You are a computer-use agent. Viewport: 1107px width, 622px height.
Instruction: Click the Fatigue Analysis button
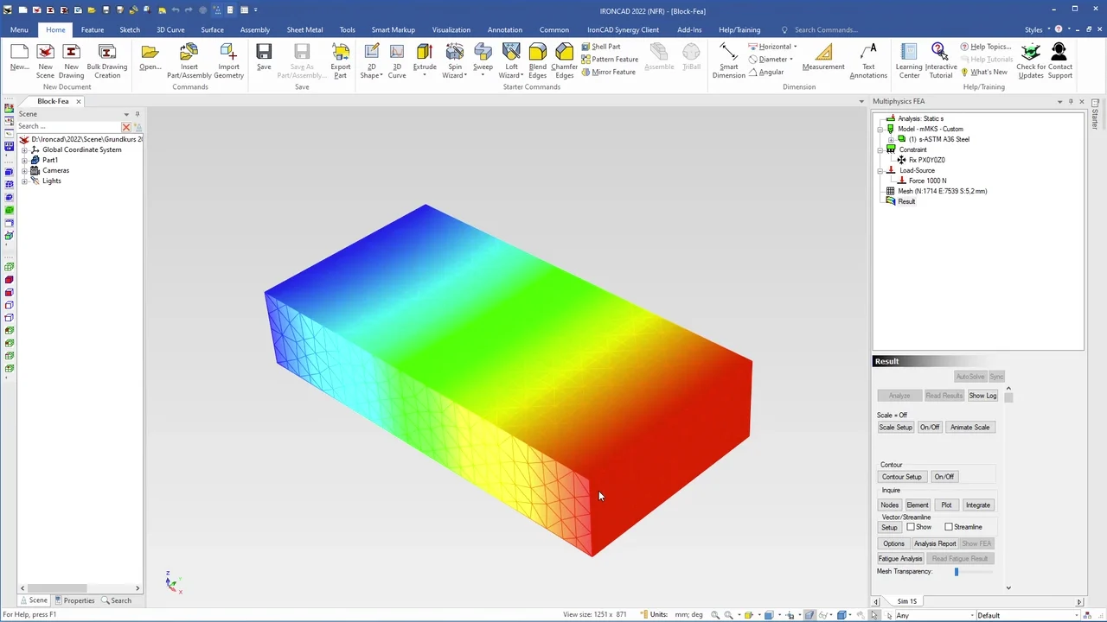(900, 559)
